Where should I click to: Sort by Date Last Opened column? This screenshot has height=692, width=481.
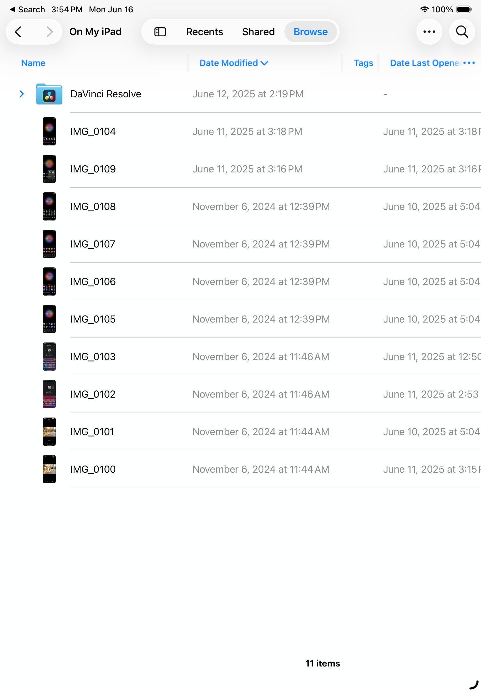[x=424, y=63]
